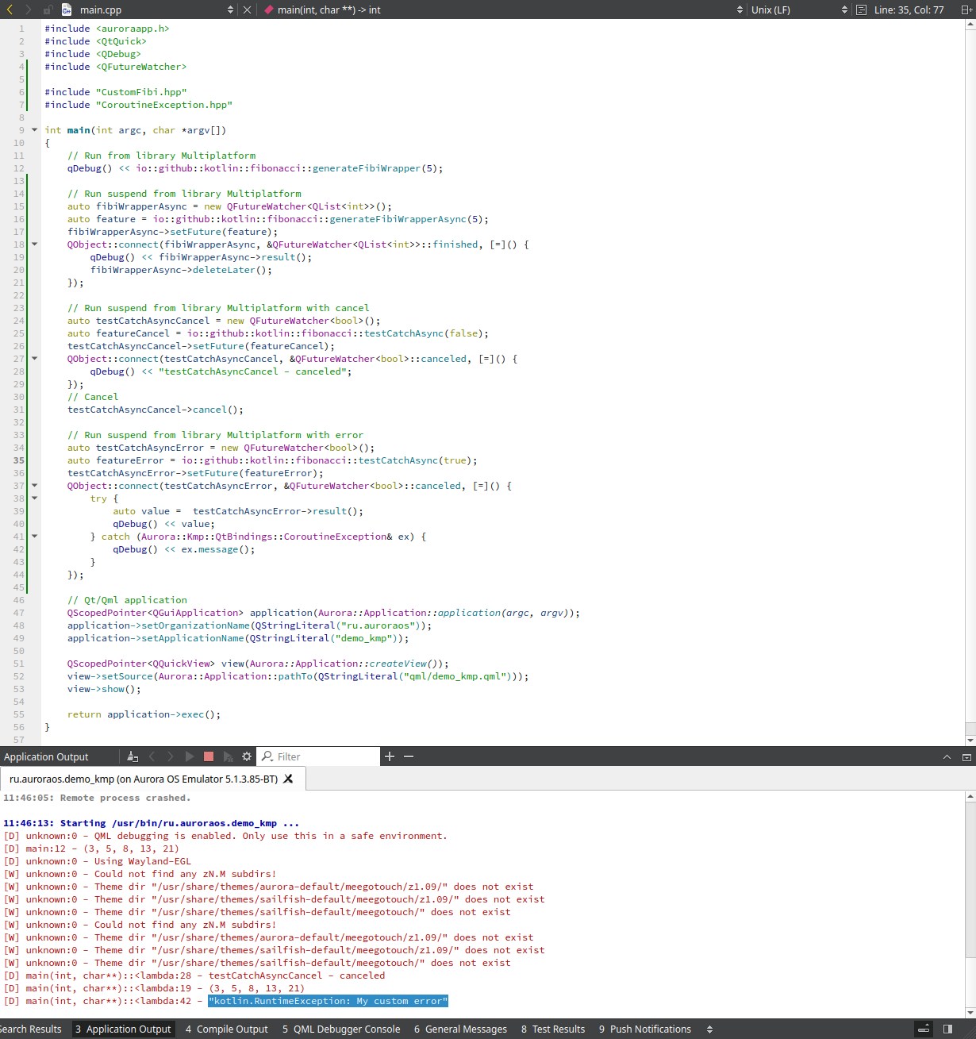Image resolution: width=976 pixels, height=1039 pixels.
Task: Clear the Application Output pane
Action: (x=133, y=756)
